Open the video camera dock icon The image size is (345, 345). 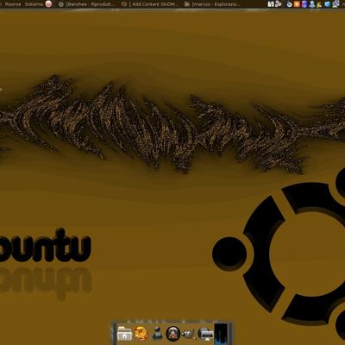coord(188,335)
